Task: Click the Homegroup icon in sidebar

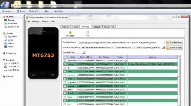Action: click(4, 53)
